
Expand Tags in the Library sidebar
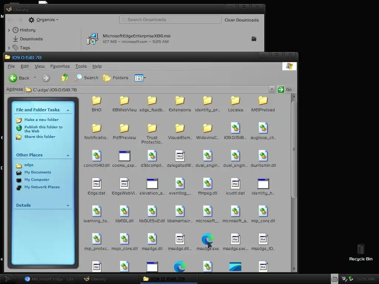(9, 48)
